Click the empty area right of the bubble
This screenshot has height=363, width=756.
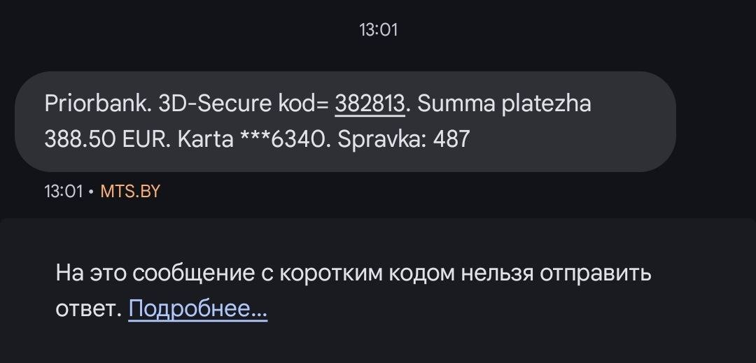pyautogui.click(x=715, y=121)
